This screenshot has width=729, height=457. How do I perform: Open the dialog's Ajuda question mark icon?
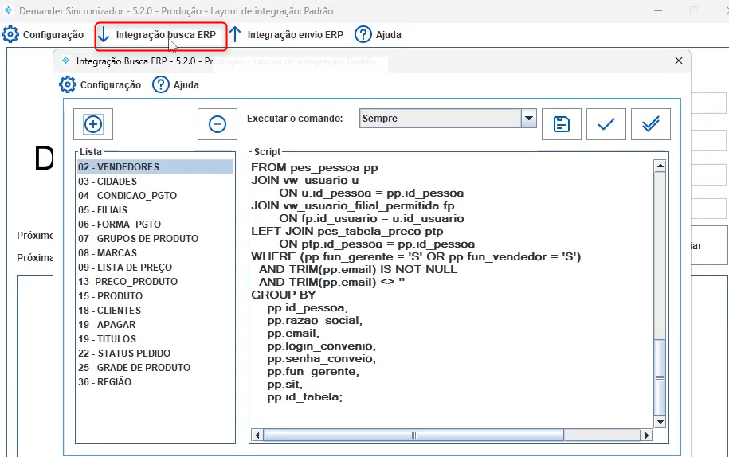(x=161, y=85)
